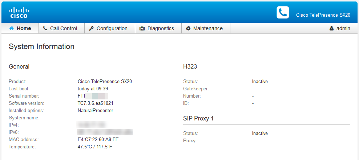Click the Gatekeeper label
The height and width of the screenshot is (160, 359).
[196, 89]
